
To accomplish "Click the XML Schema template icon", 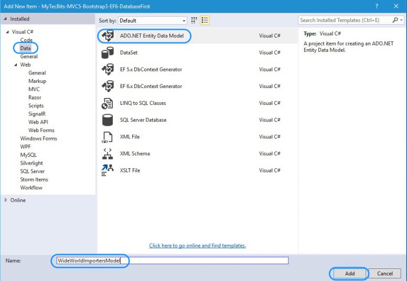I will [x=108, y=154].
